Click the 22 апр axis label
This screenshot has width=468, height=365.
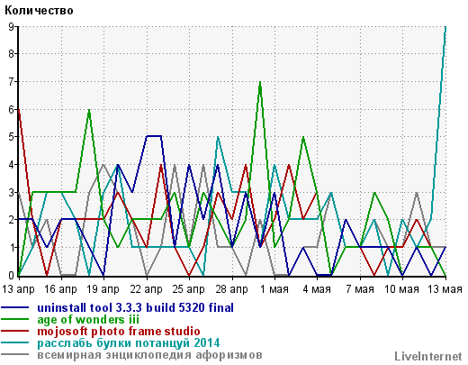click(146, 289)
